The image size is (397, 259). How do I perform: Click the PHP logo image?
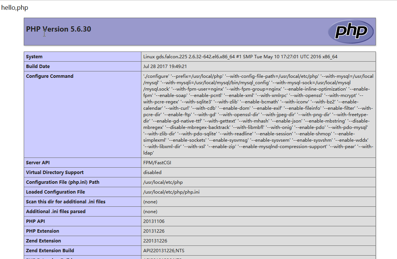pos(351,32)
